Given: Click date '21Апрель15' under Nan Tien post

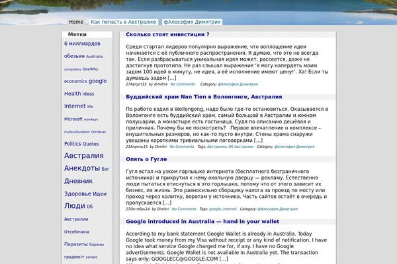Looking at the screenshot, I should (x=137, y=147).
